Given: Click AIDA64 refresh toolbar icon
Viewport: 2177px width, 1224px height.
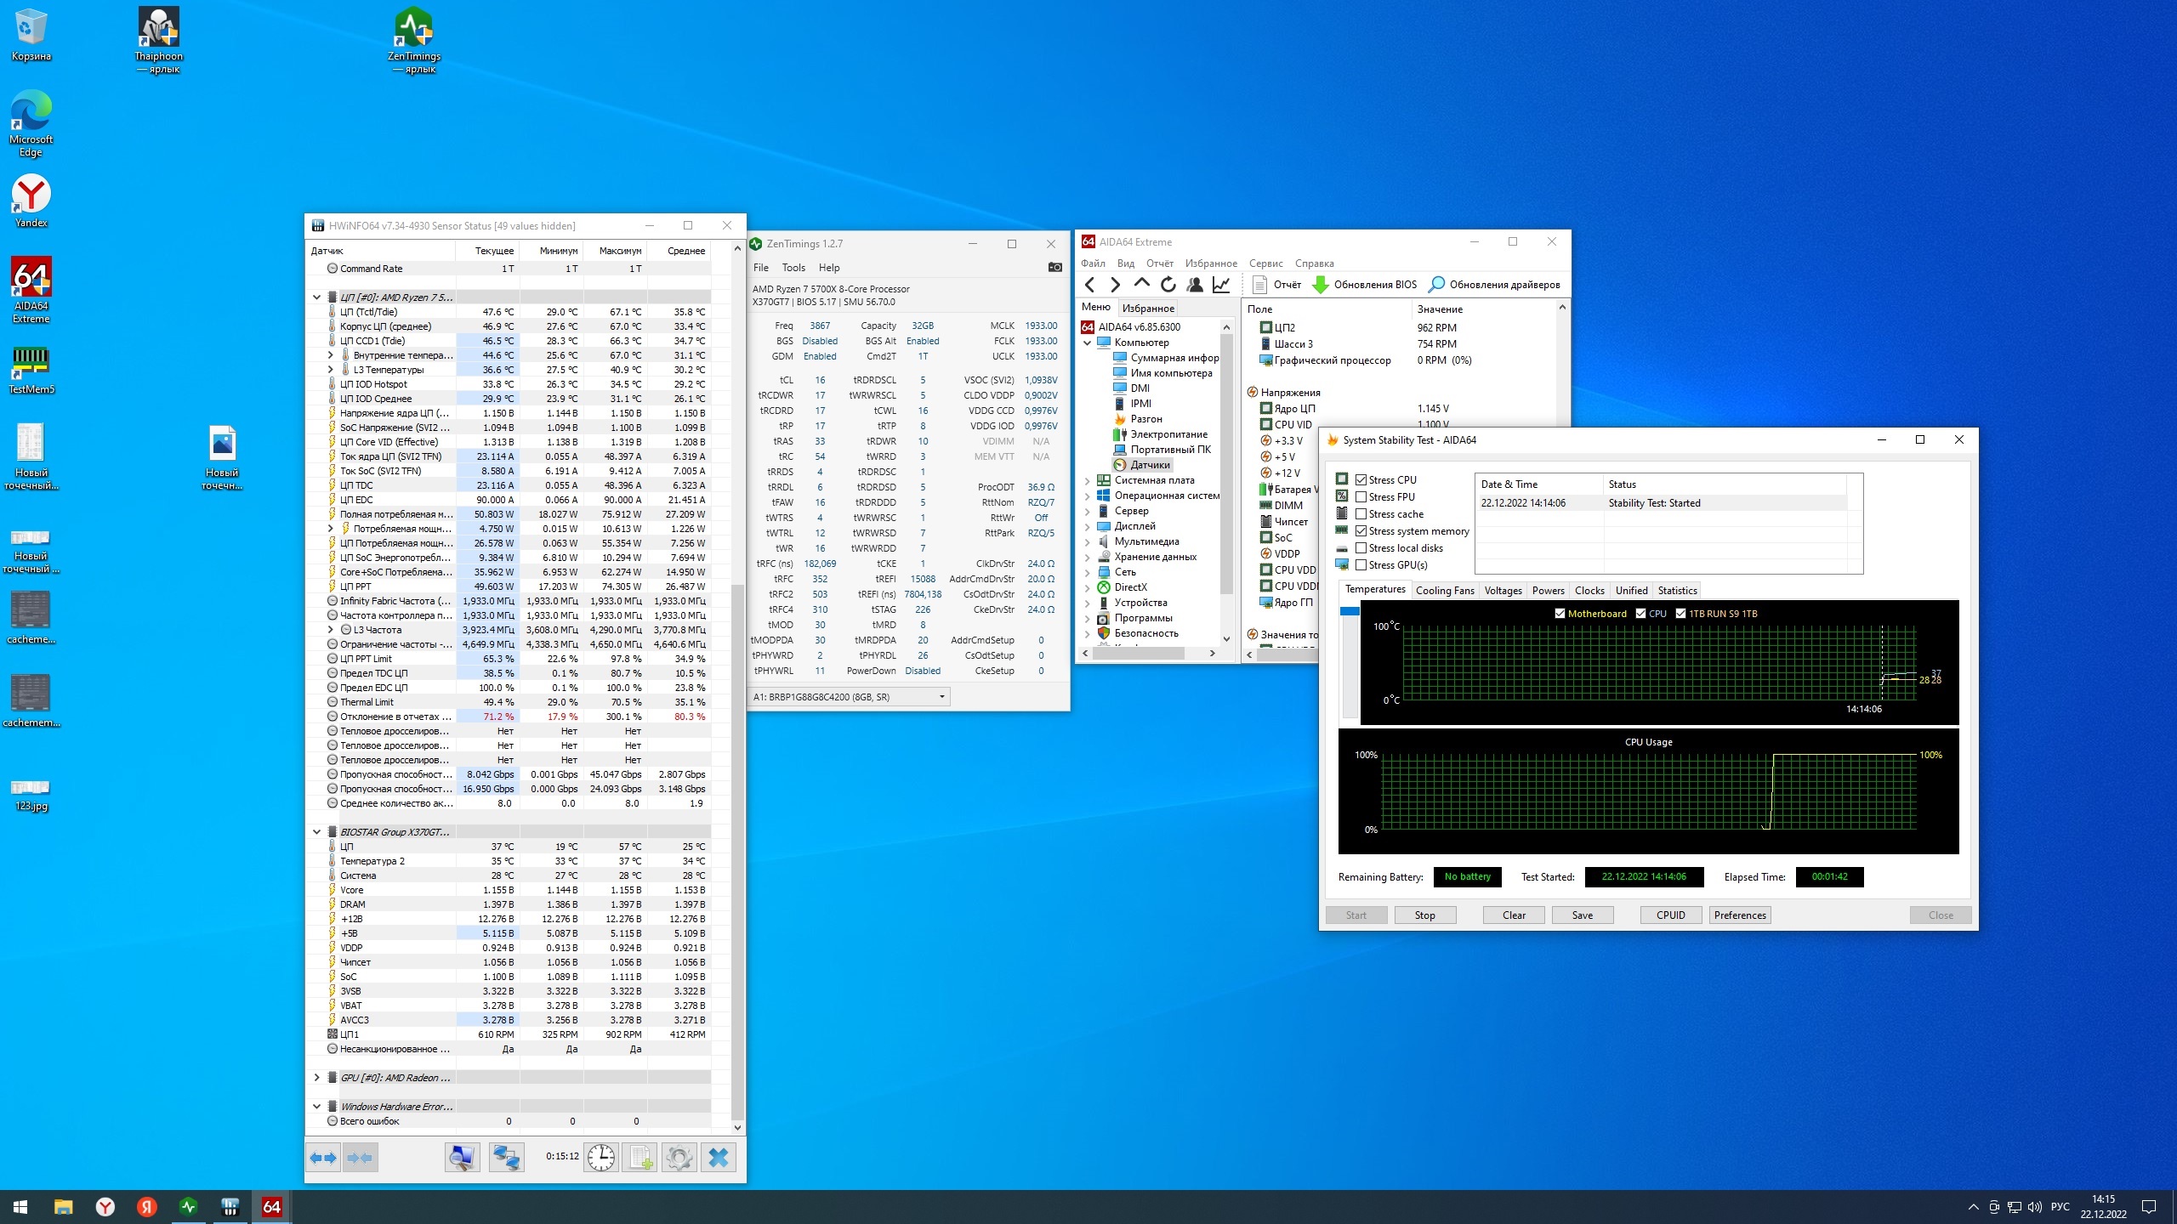Looking at the screenshot, I should point(1168,285).
